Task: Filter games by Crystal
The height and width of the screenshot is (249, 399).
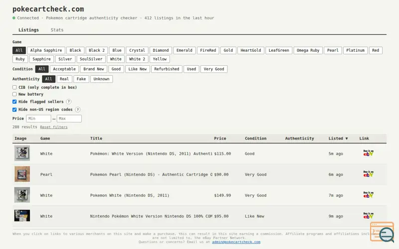Action: (137, 50)
